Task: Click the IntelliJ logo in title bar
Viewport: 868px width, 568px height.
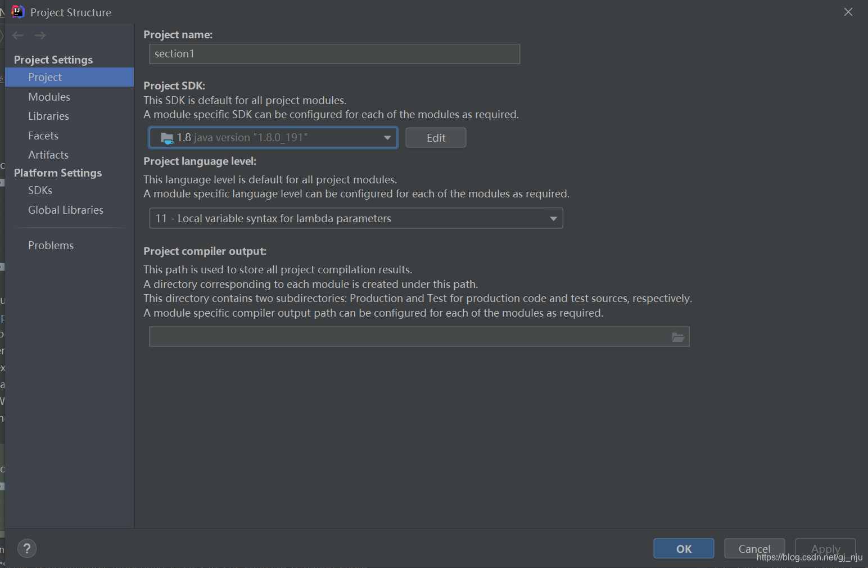Action: (x=18, y=12)
